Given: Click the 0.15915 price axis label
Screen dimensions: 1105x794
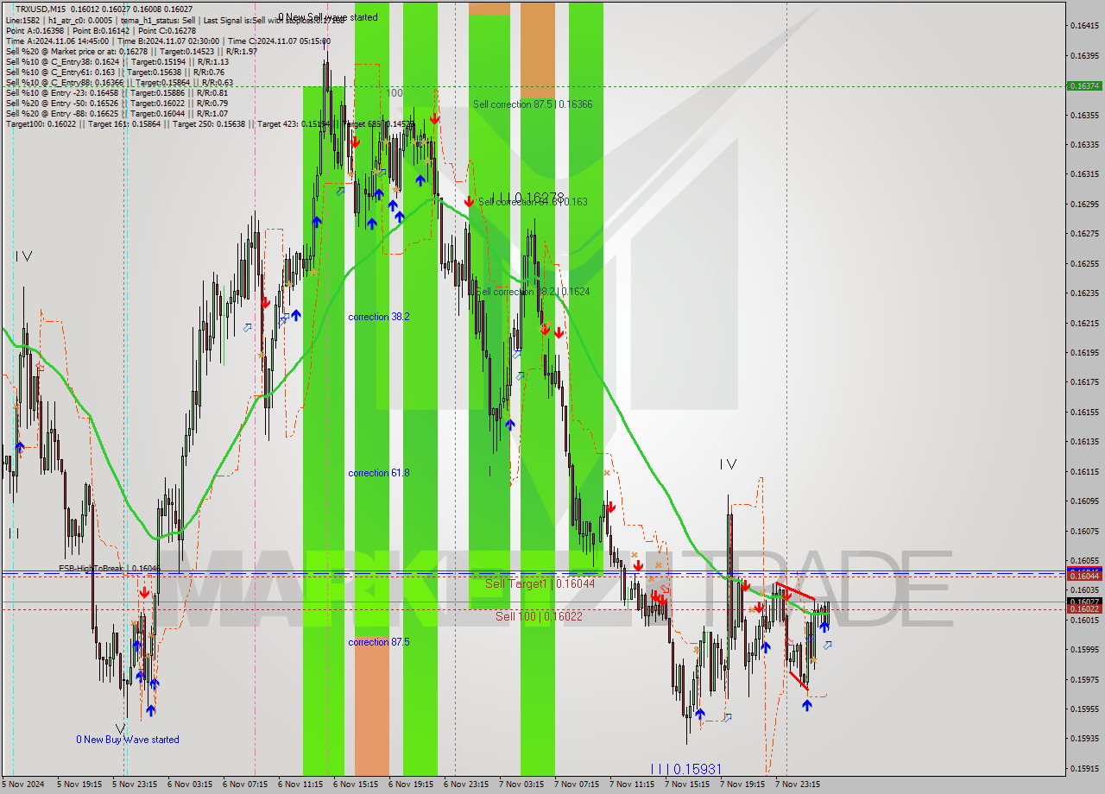Looking at the screenshot, I should (1084, 768).
